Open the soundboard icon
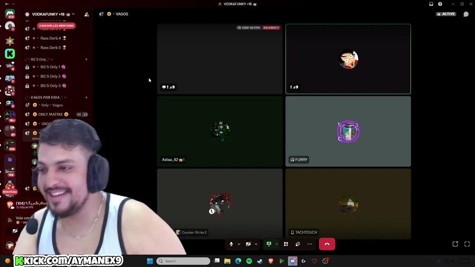The width and height of the screenshot is (475, 267). (x=298, y=244)
